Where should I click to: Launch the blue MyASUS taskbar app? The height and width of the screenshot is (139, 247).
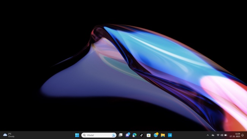pyautogui.click(x=170, y=135)
